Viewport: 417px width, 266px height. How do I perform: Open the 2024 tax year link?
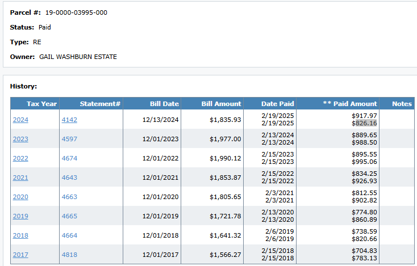[20, 120]
